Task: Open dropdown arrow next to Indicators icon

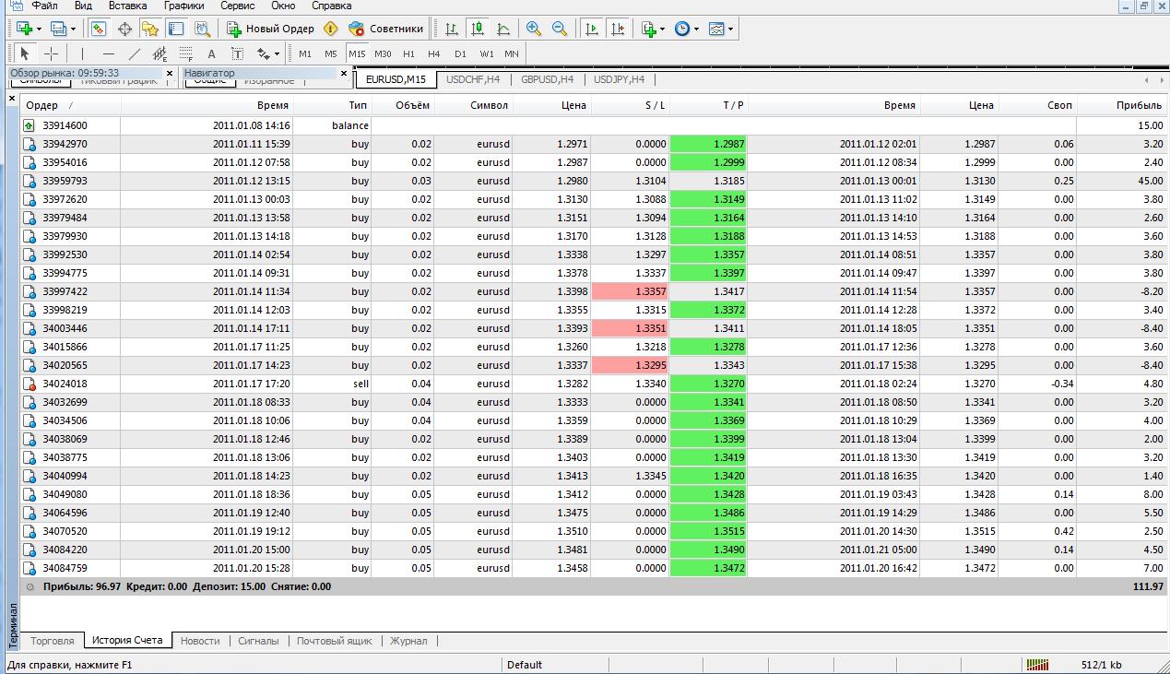Action: (662, 29)
